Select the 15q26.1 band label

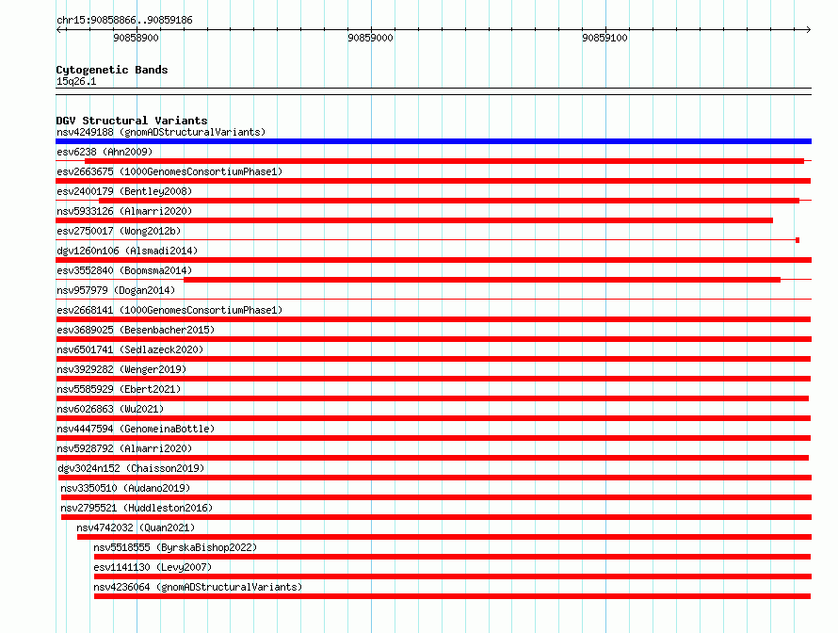coord(76,81)
